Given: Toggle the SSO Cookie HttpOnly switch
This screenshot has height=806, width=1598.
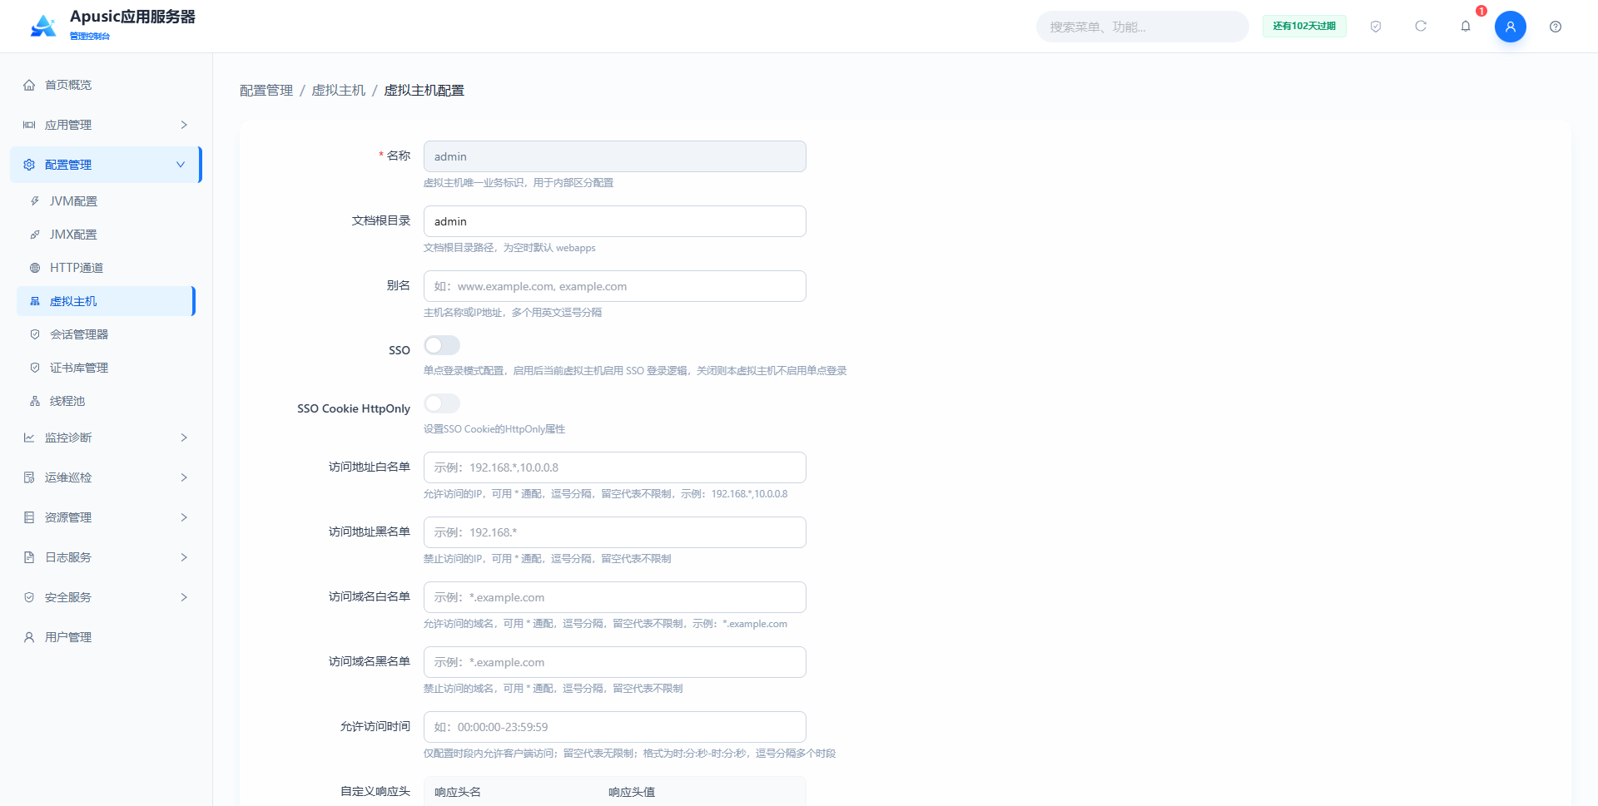Looking at the screenshot, I should pos(442,403).
